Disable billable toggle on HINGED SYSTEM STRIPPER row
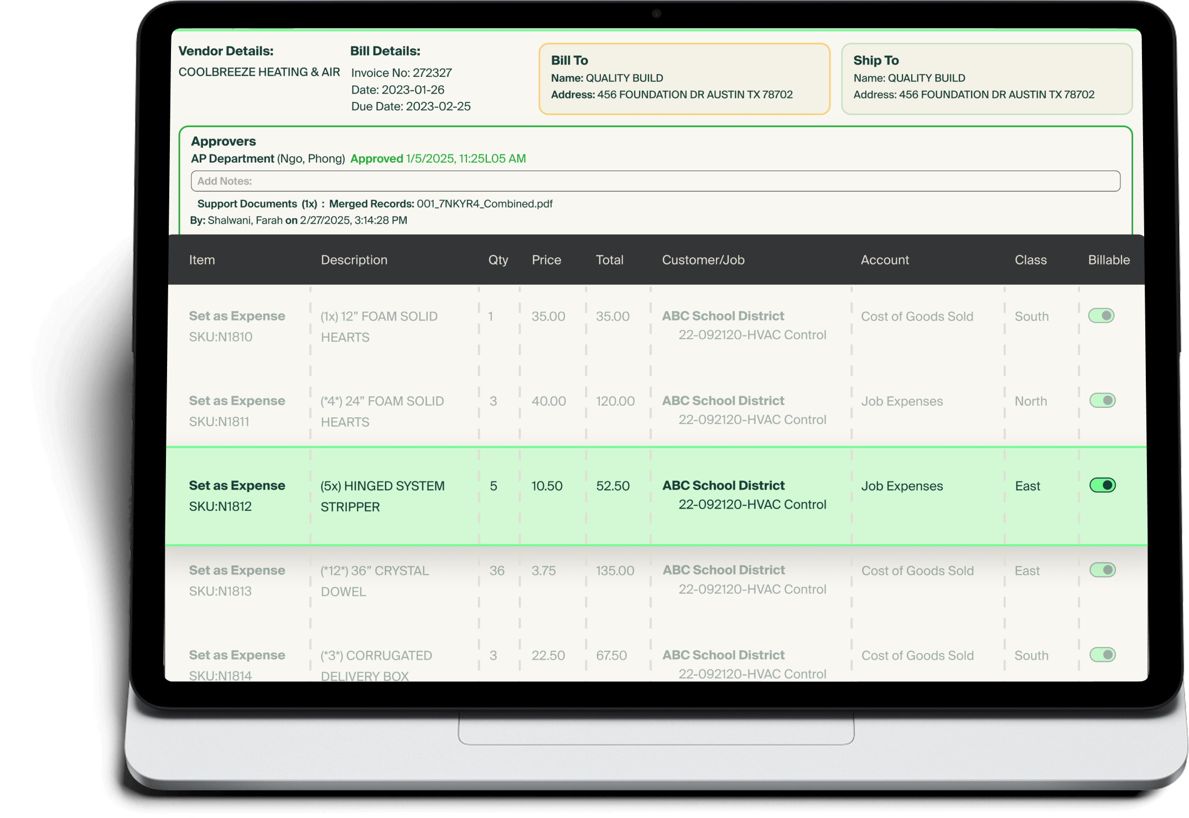 [1102, 485]
